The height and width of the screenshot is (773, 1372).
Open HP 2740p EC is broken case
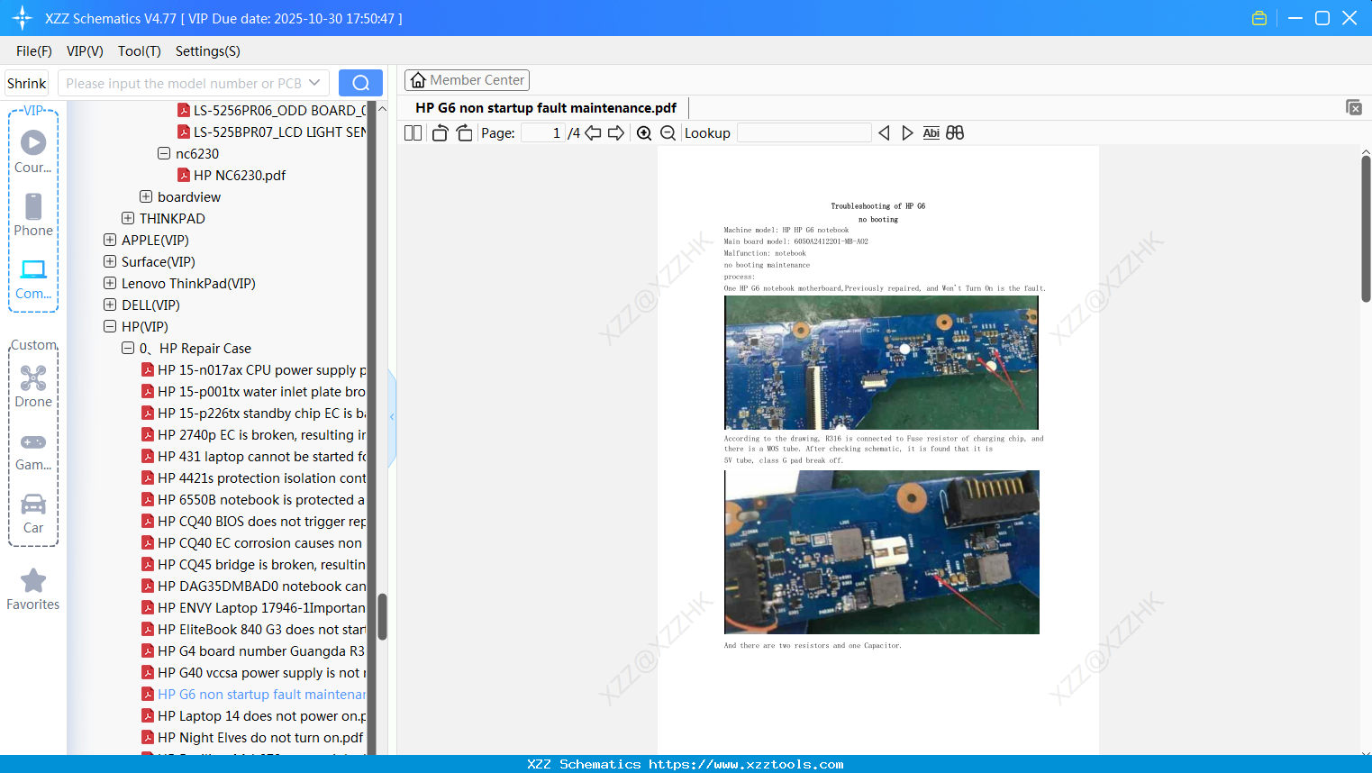(x=253, y=435)
